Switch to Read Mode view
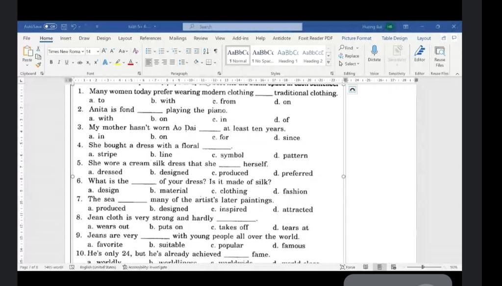This screenshot has height=286, width=502. 366,267
